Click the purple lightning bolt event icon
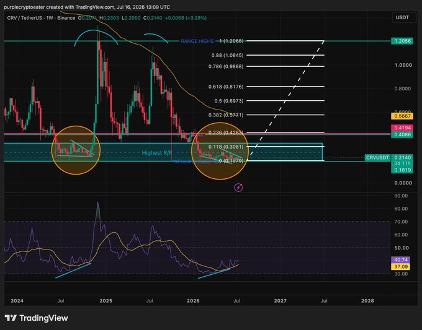422x330 pixels. tap(238, 188)
